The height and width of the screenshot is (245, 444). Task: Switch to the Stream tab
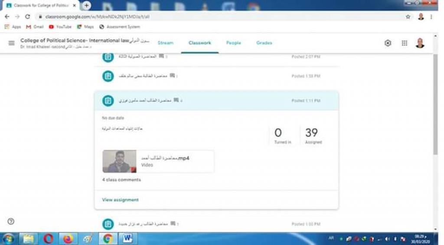pyautogui.click(x=165, y=43)
